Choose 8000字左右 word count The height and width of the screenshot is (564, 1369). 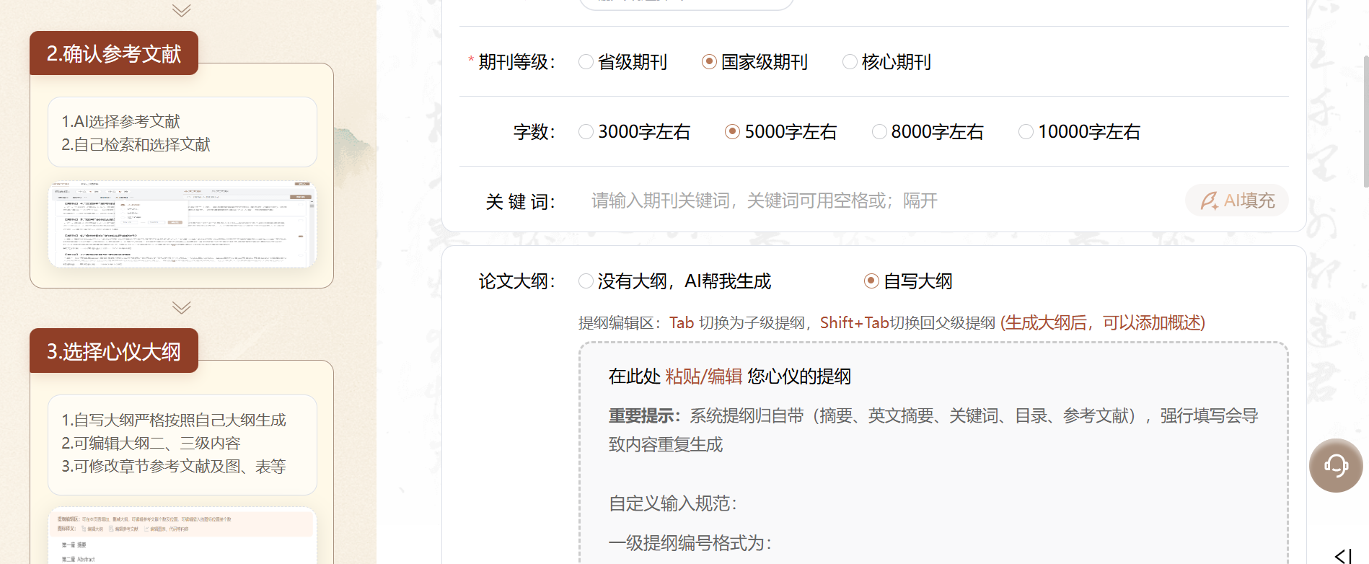click(x=928, y=132)
